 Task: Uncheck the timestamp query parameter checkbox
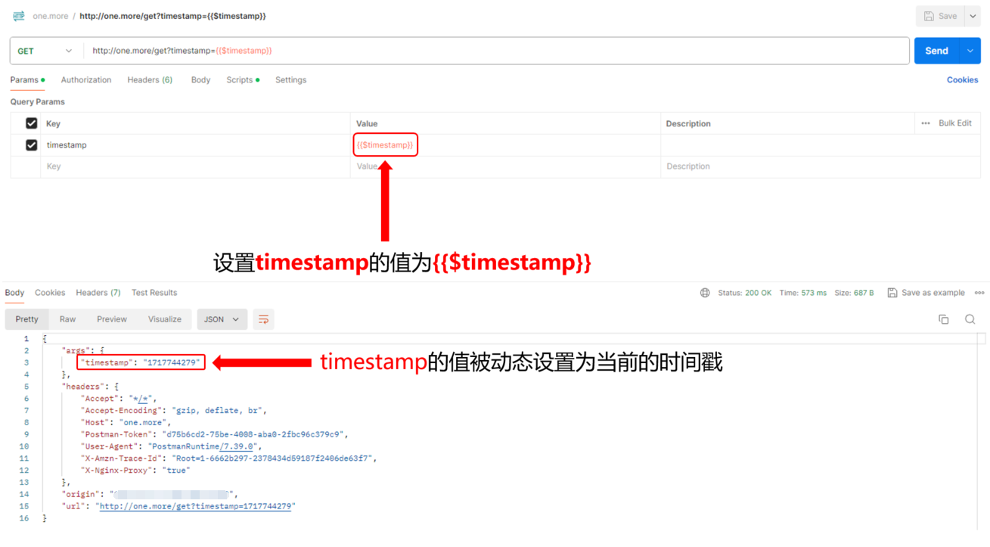pos(31,145)
